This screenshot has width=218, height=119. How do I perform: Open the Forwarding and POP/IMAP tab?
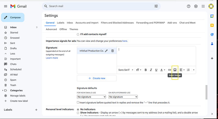point(151,23)
